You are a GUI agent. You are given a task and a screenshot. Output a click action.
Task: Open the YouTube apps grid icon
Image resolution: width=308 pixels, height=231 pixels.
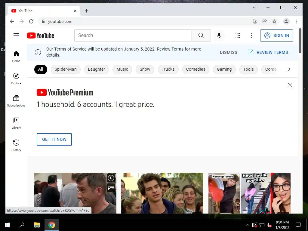(237, 35)
